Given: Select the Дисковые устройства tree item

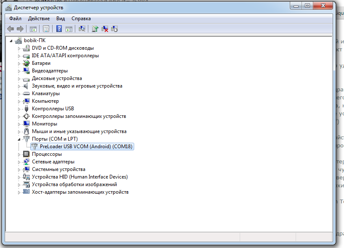Looking at the screenshot, I should pyautogui.click(x=57, y=78).
